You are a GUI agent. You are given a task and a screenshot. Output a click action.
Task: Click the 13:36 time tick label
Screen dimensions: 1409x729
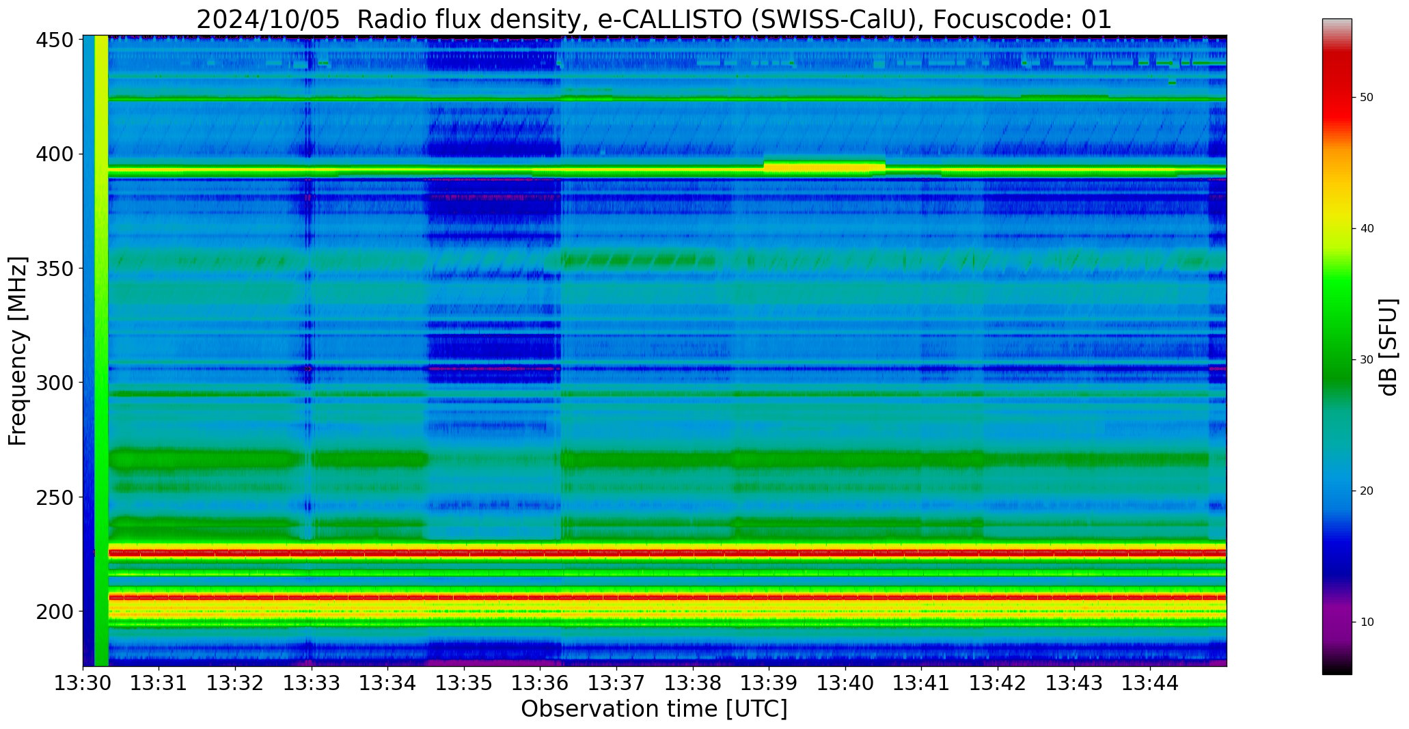[x=541, y=683]
